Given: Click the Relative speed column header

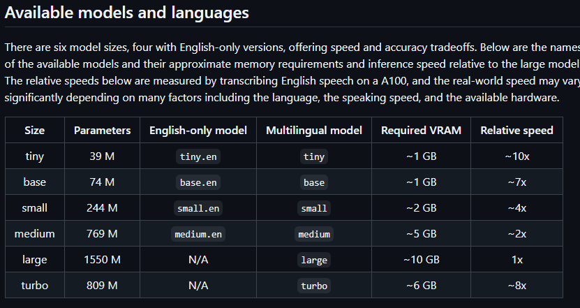Looking at the screenshot, I should point(516,131).
